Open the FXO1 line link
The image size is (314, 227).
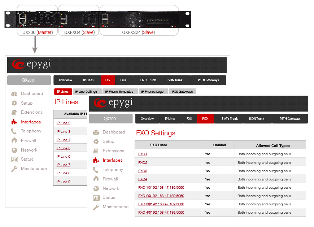[143, 154]
